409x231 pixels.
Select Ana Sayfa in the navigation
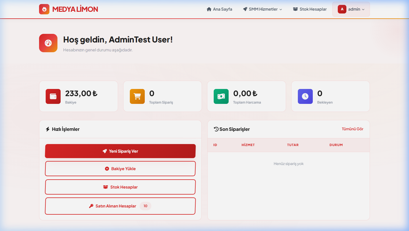pos(219,9)
